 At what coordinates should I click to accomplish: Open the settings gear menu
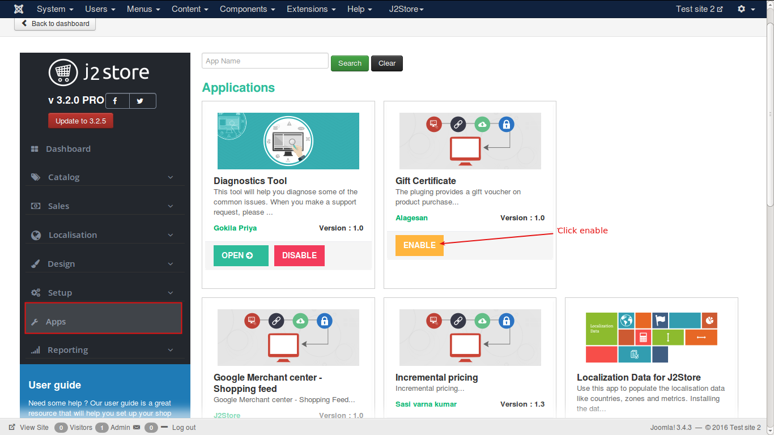pyautogui.click(x=746, y=9)
